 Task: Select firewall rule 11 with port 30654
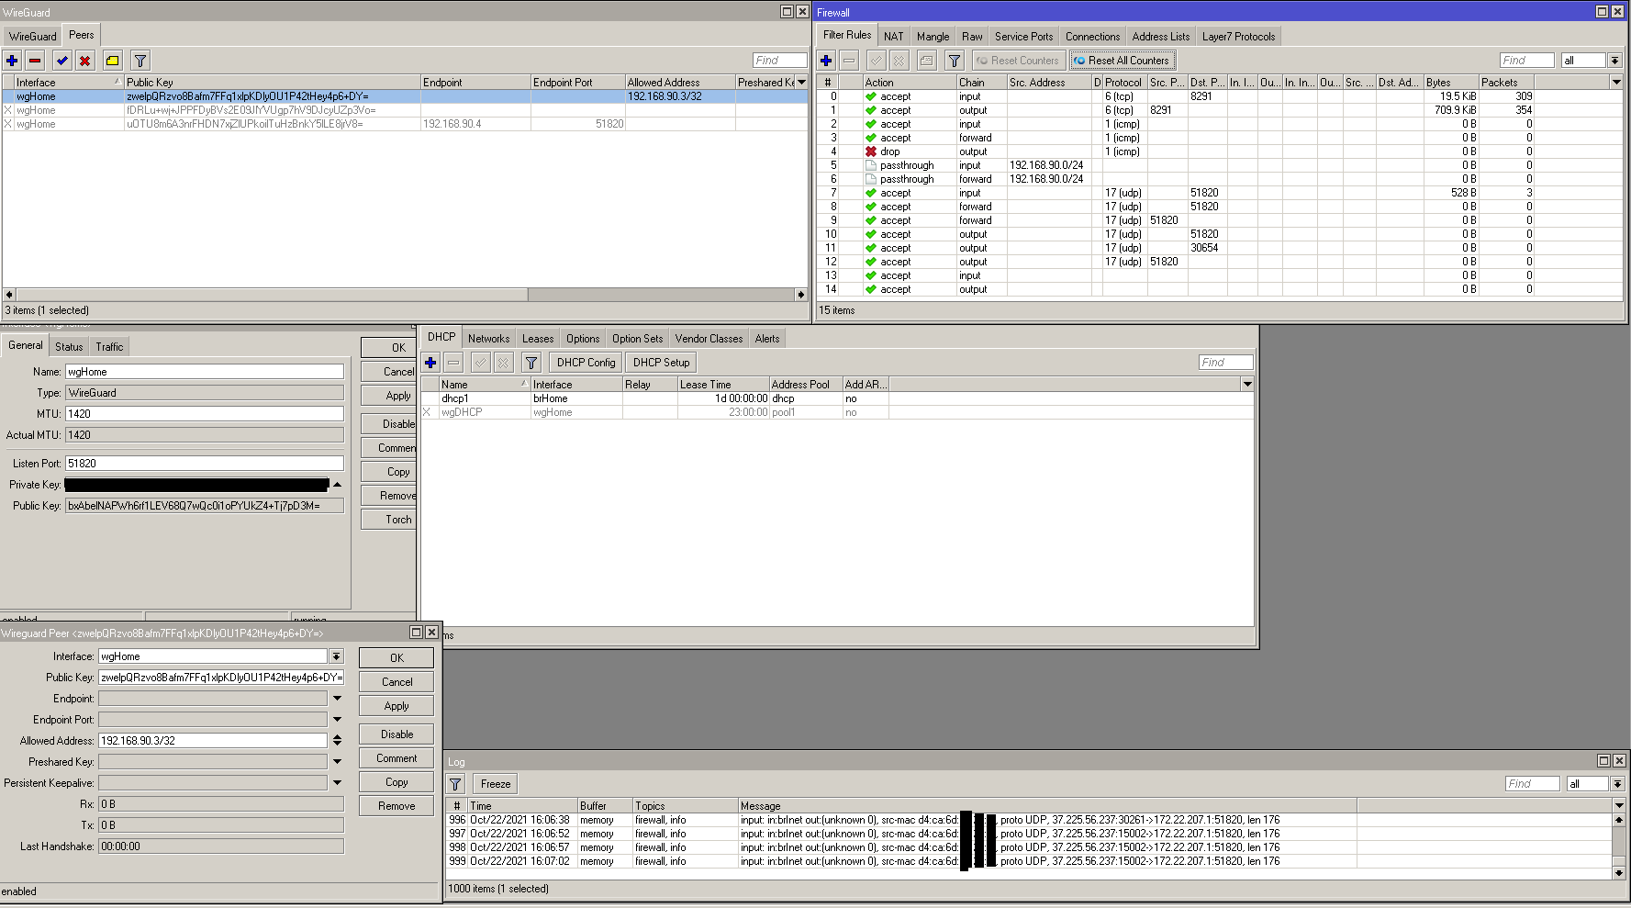click(1220, 248)
